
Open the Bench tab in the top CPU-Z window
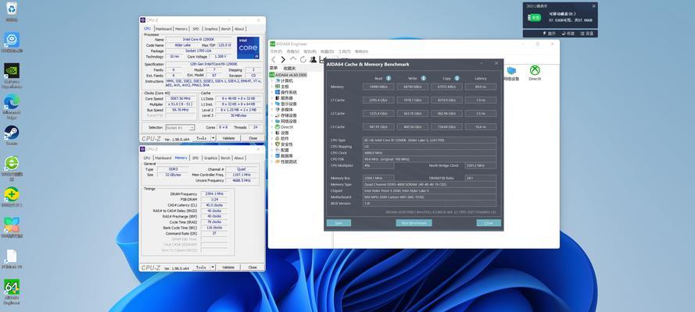226,29
